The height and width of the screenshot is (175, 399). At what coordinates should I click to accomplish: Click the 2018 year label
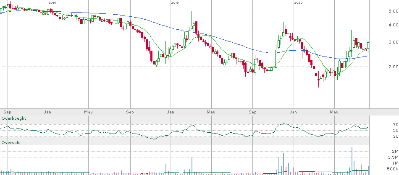(x=52, y=3)
